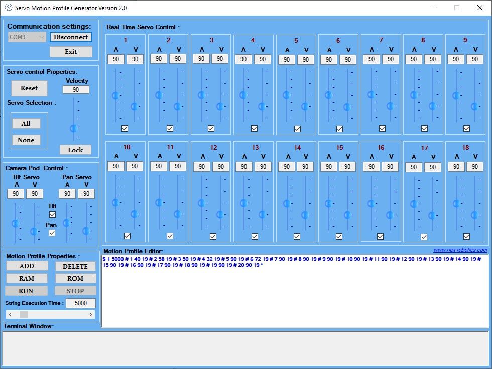Click servo 8 angle slider thumb

pos(414,95)
